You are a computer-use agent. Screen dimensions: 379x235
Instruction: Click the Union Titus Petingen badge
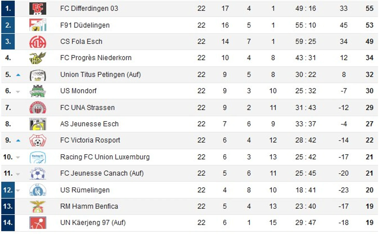[38, 75]
